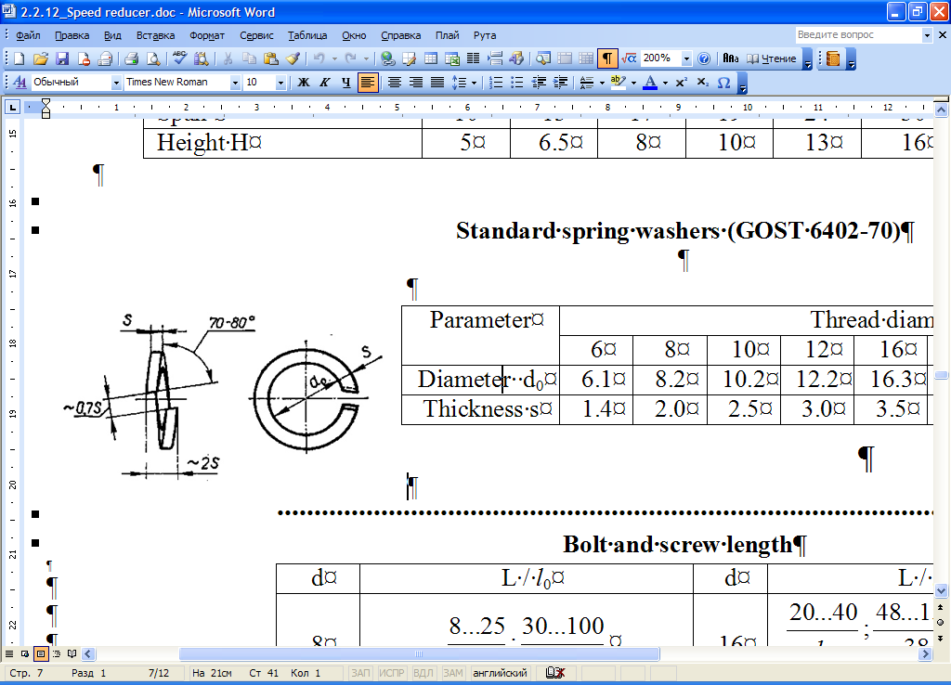Open the orange book toolbar icon
The height and width of the screenshot is (685, 951).
click(x=834, y=58)
